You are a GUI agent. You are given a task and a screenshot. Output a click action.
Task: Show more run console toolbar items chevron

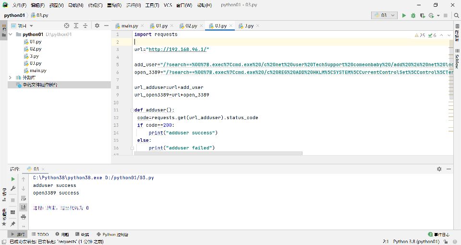[24, 226]
